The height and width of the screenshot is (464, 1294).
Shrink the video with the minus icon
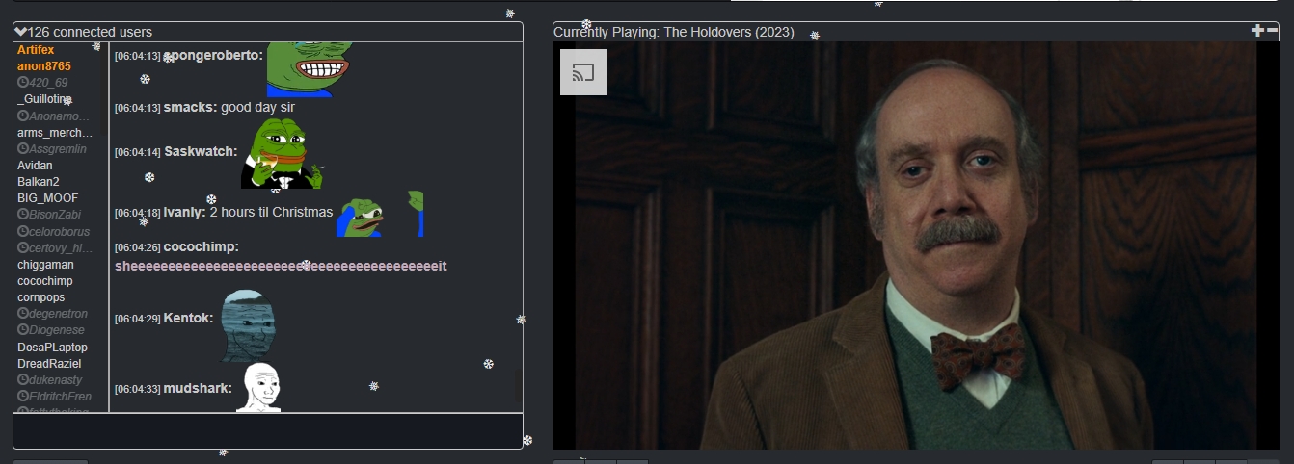pos(1272,30)
